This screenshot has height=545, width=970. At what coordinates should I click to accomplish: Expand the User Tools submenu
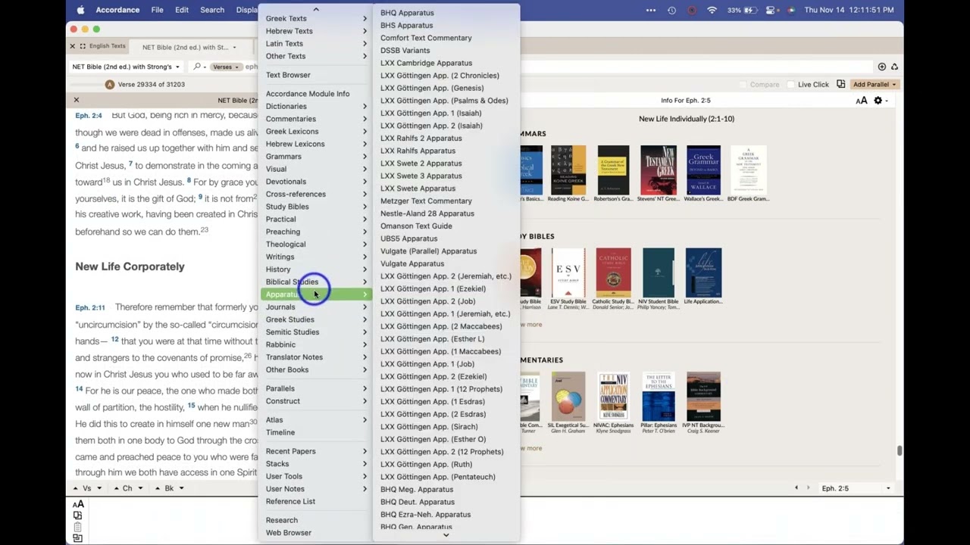click(x=315, y=476)
